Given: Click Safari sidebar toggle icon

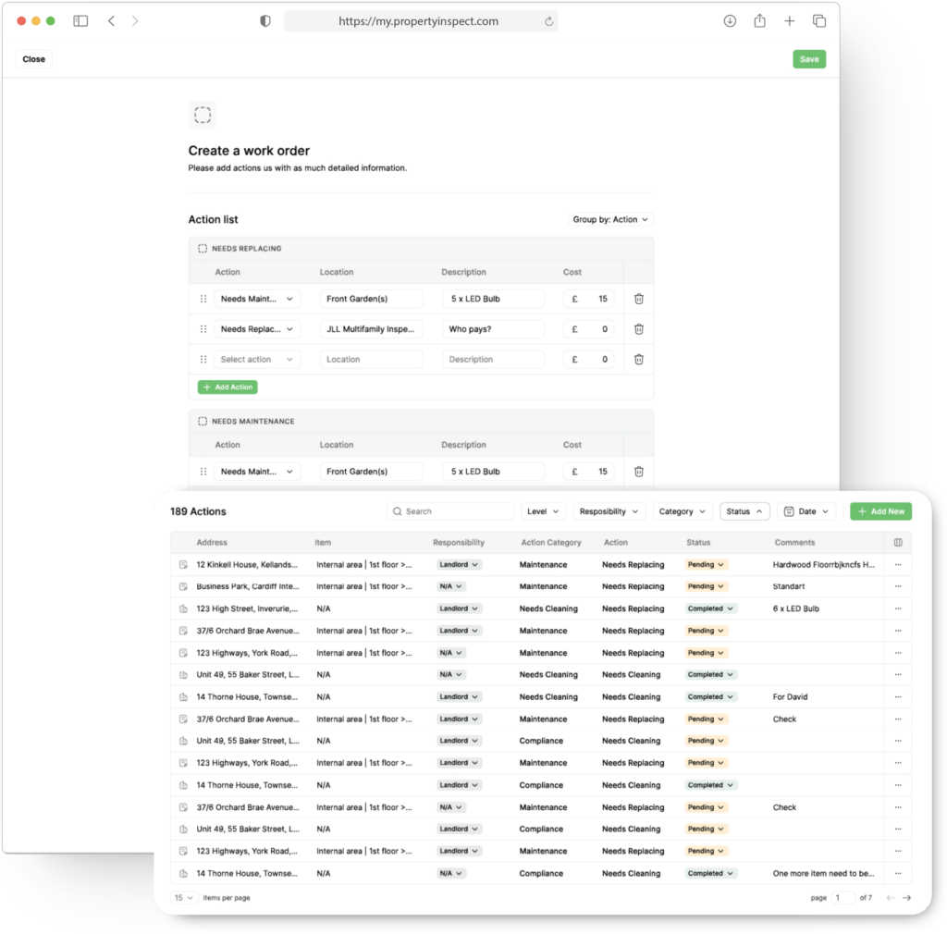Looking at the screenshot, I should 80,21.
